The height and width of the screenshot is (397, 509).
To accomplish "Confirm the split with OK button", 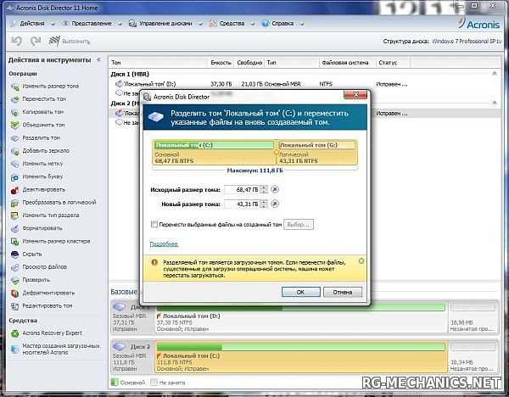I will pyautogui.click(x=301, y=292).
